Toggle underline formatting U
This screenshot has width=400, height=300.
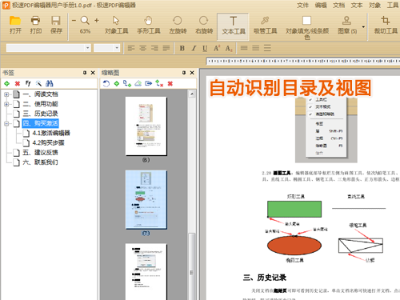(x=205, y=48)
